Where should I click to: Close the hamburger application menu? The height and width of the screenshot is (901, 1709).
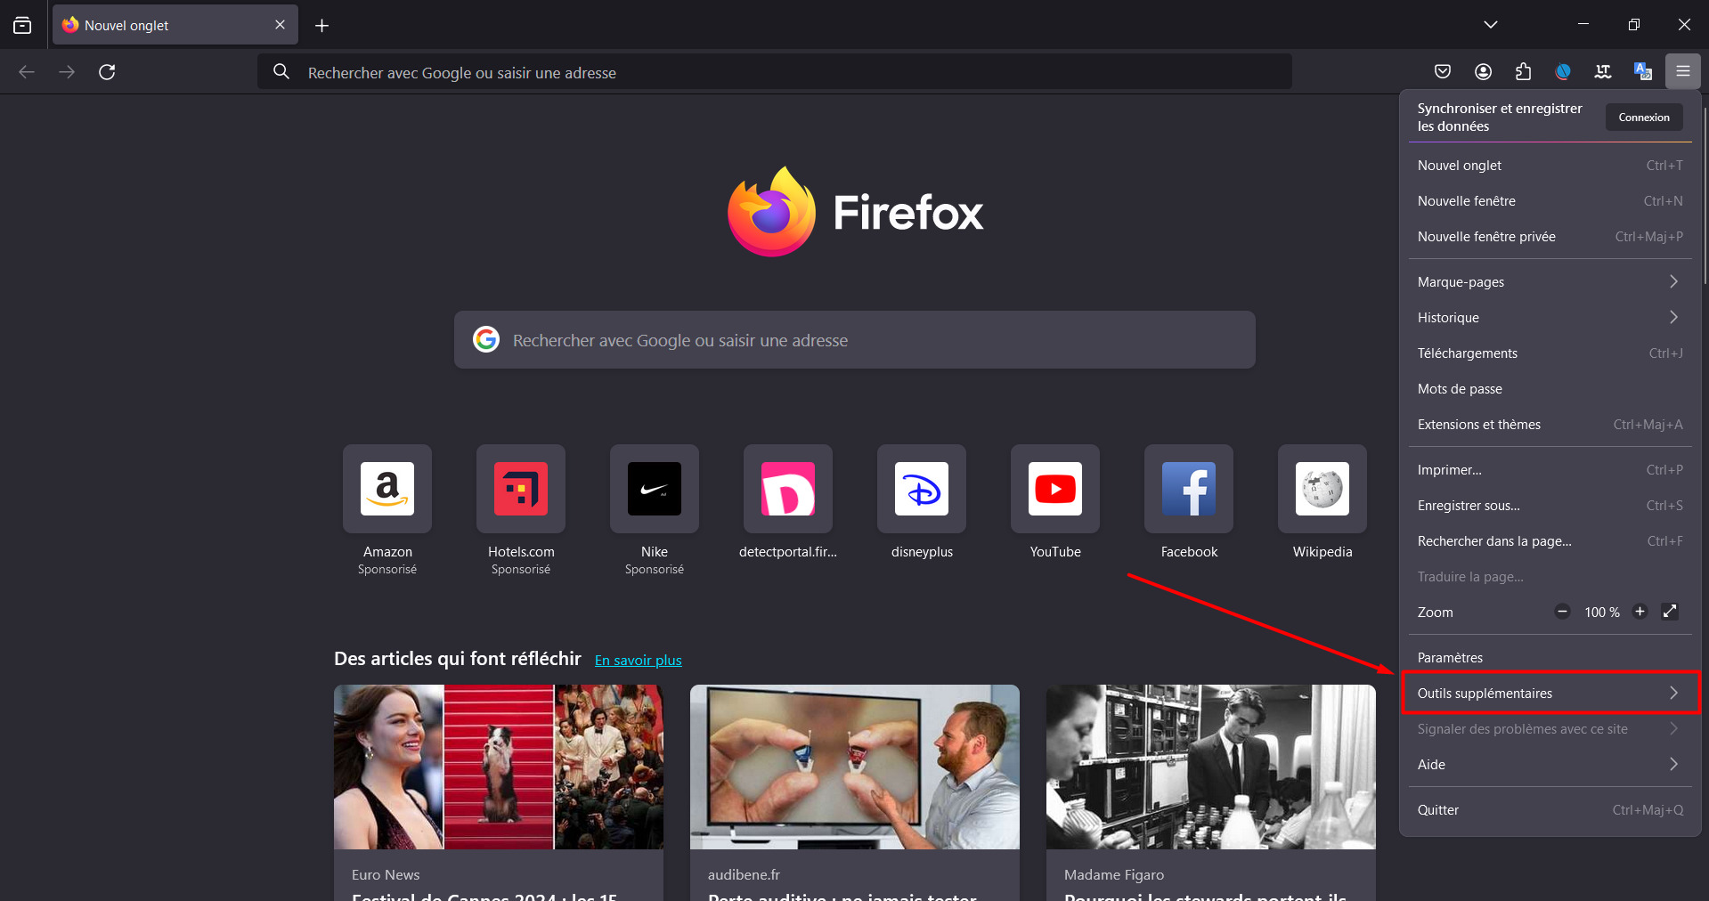1683,71
